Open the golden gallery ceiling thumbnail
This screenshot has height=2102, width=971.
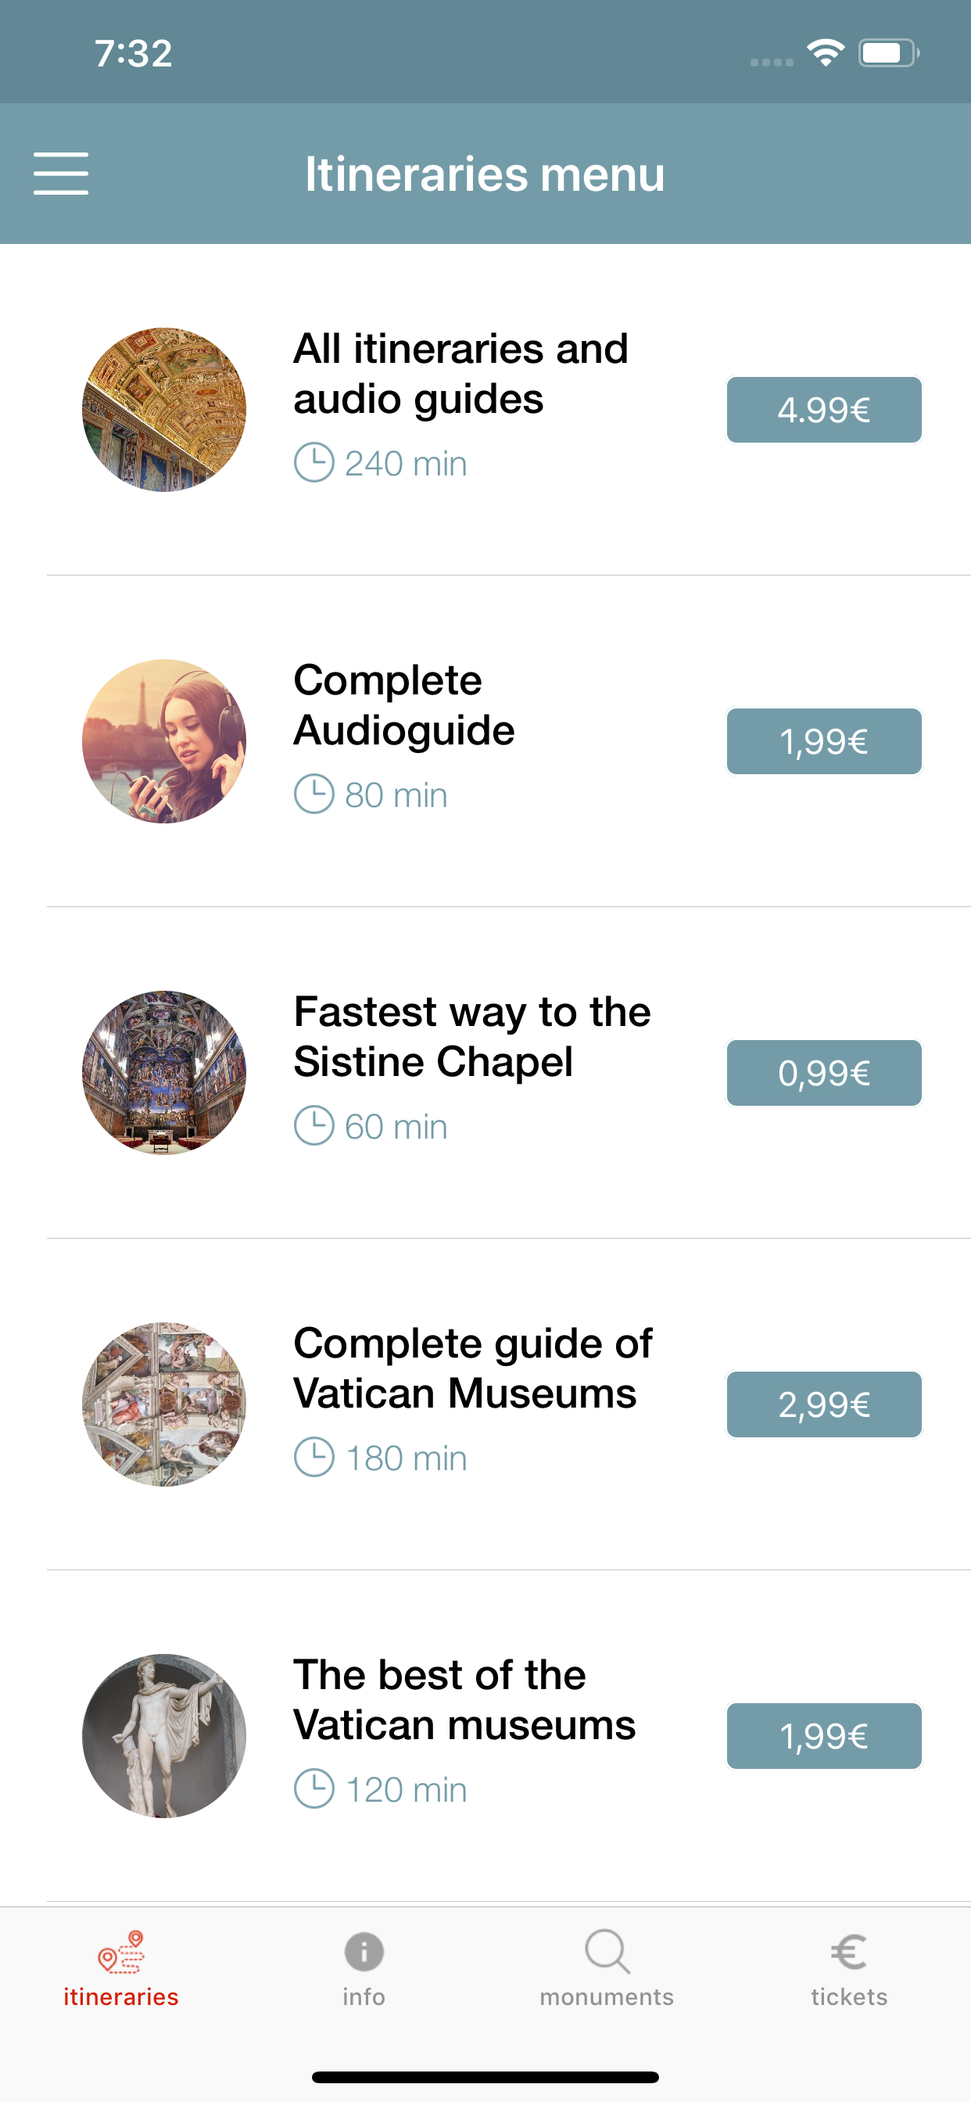point(164,410)
